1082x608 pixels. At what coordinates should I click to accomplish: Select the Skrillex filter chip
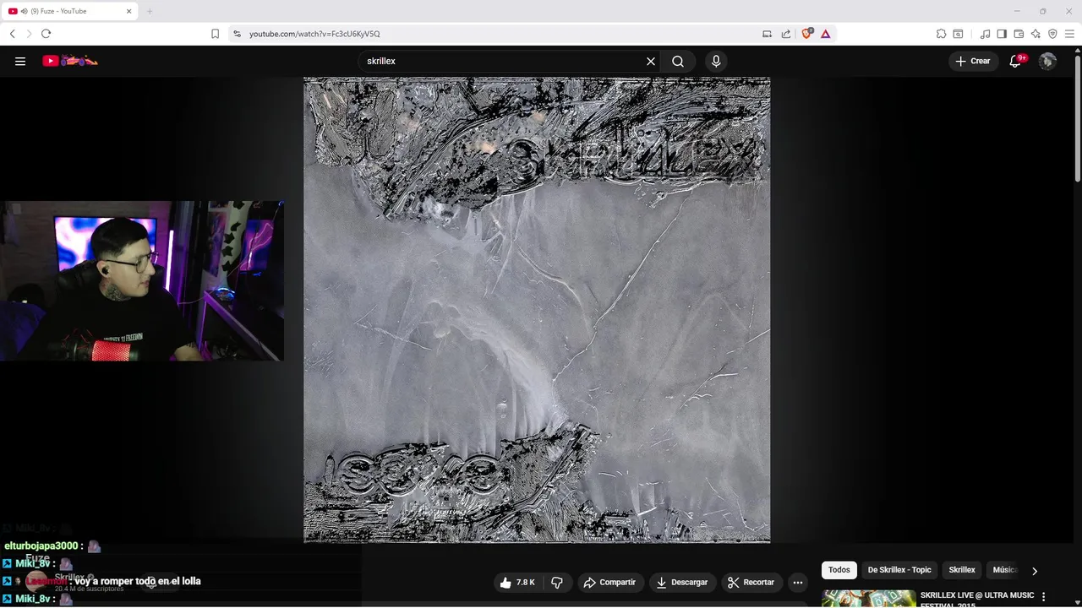[962, 570]
